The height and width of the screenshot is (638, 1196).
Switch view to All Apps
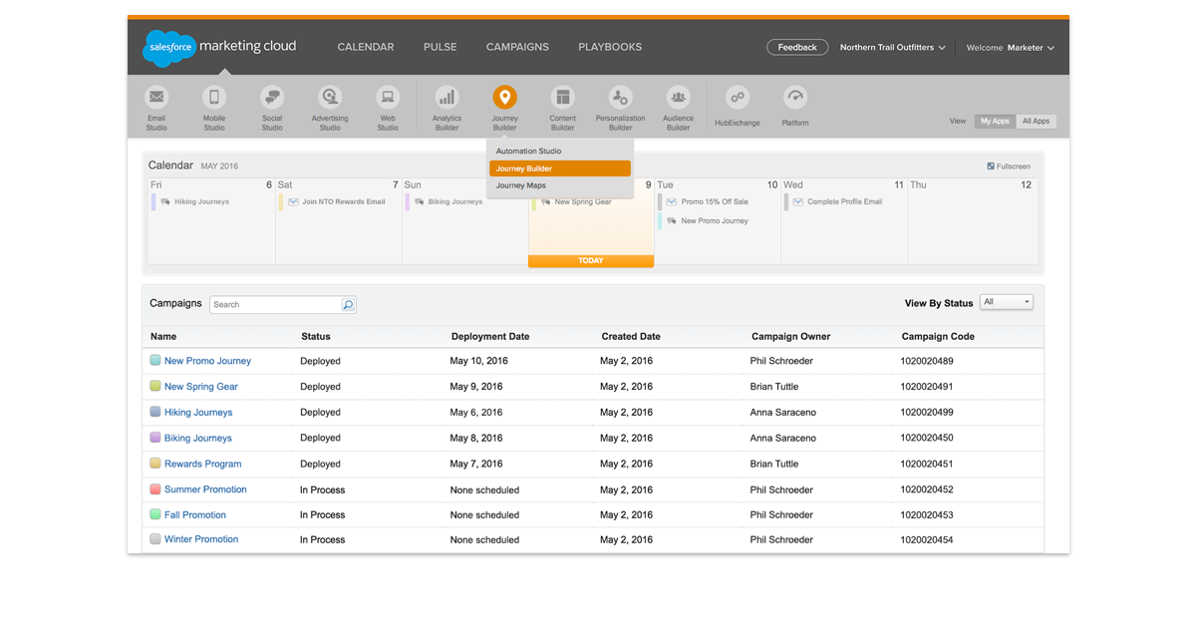pyautogui.click(x=1036, y=122)
